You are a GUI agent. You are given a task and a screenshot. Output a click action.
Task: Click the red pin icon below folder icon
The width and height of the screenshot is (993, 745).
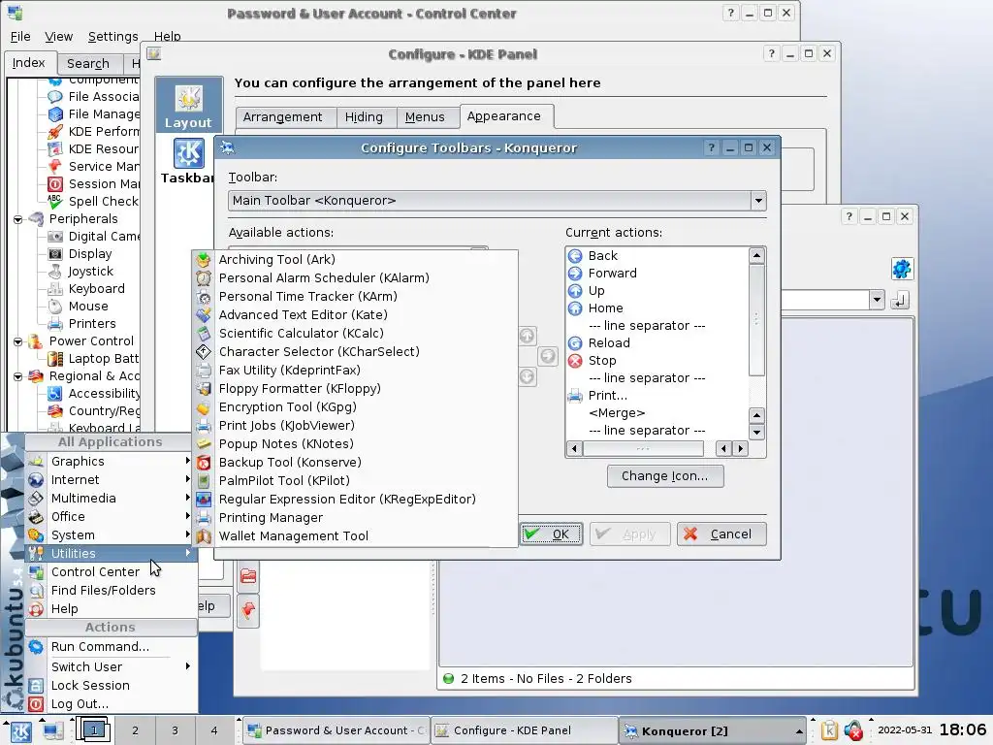coord(248,610)
